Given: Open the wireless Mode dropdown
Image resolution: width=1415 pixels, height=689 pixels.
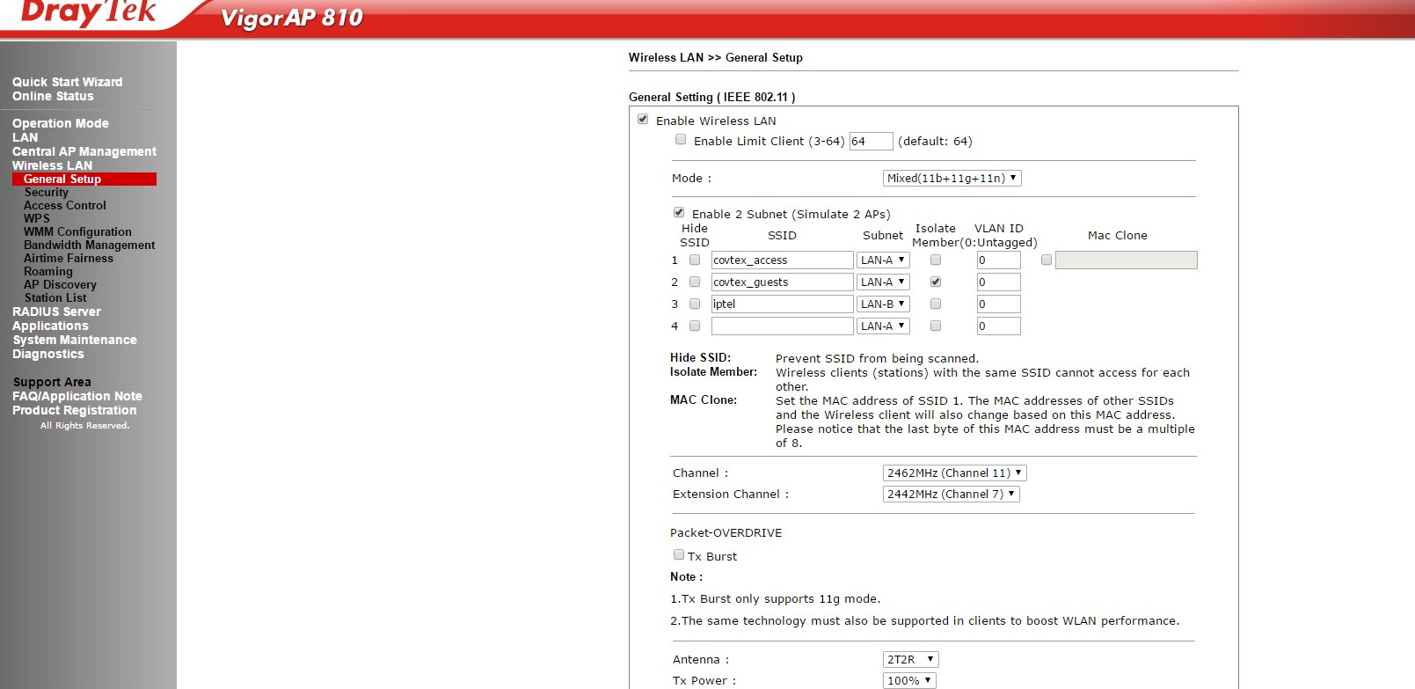Looking at the screenshot, I should click(x=952, y=179).
